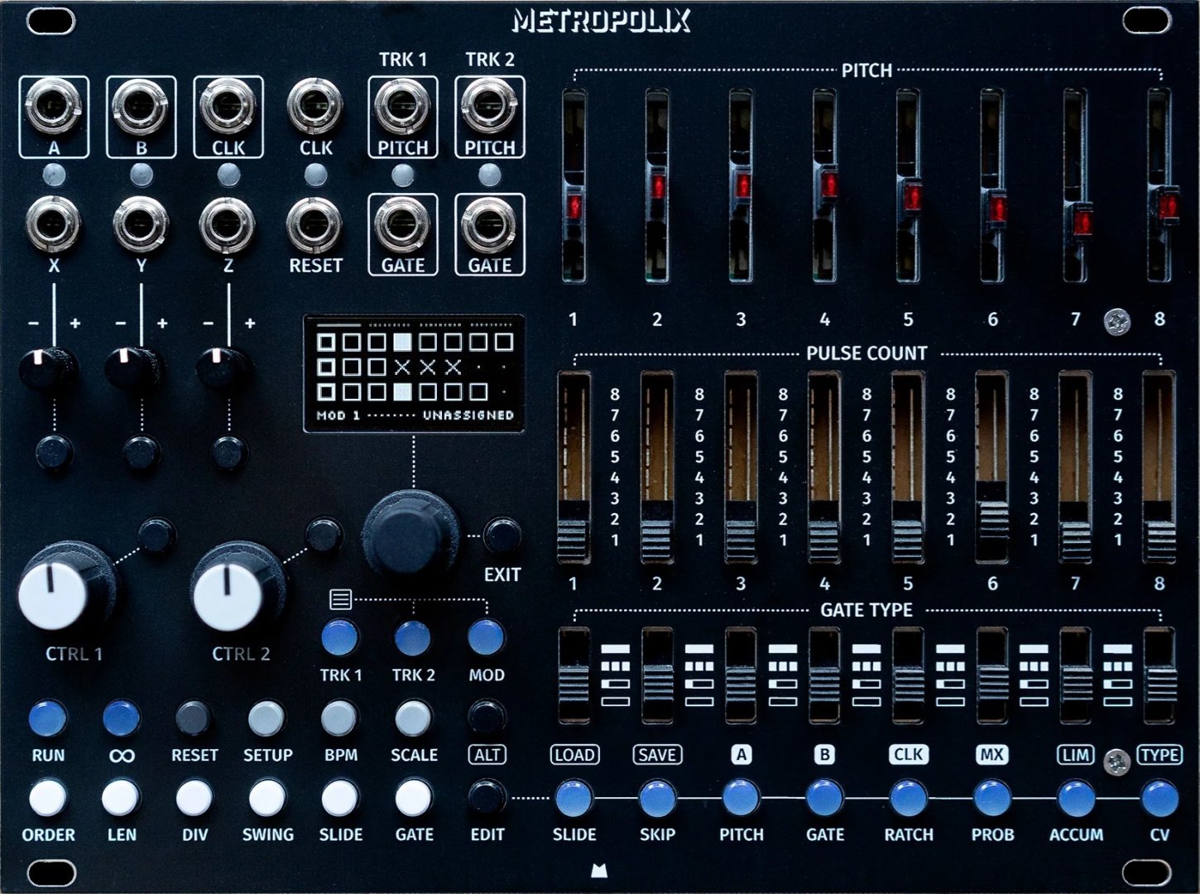The image size is (1200, 894).
Task: Tap the small button below Y knob
Action: click(x=141, y=452)
